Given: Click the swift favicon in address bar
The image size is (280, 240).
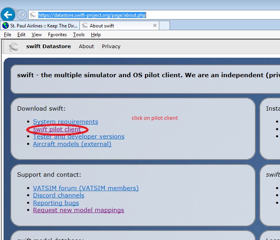Looking at the screenshot, I should pos(33,15).
